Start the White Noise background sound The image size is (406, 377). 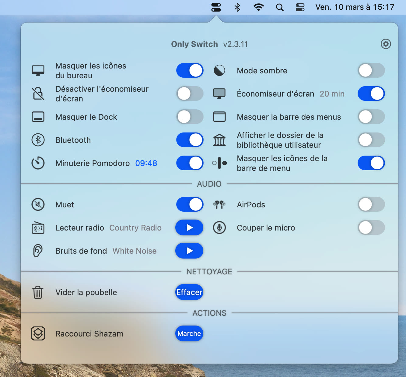[x=189, y=251]
